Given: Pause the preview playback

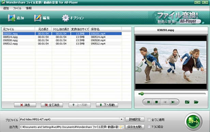Looking at the screenshot, I should click(148, 102).
